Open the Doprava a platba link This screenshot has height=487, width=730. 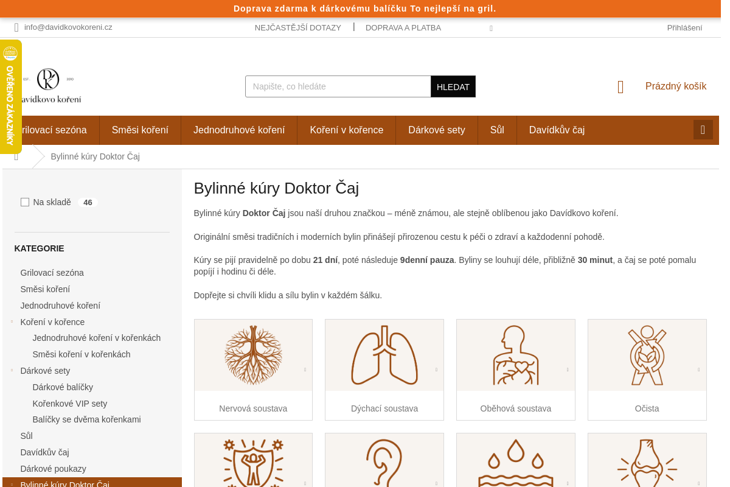[403, 27]
